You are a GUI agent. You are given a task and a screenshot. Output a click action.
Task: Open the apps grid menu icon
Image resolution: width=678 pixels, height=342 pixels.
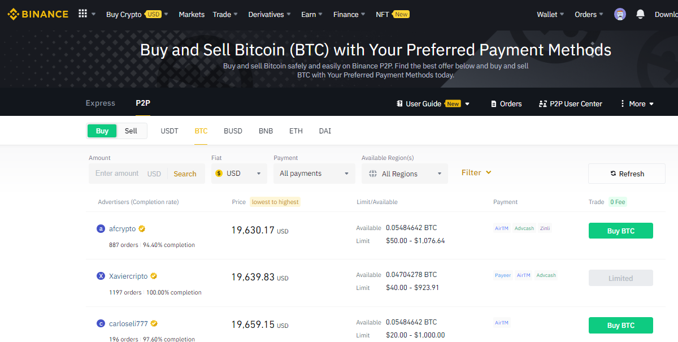83,14
